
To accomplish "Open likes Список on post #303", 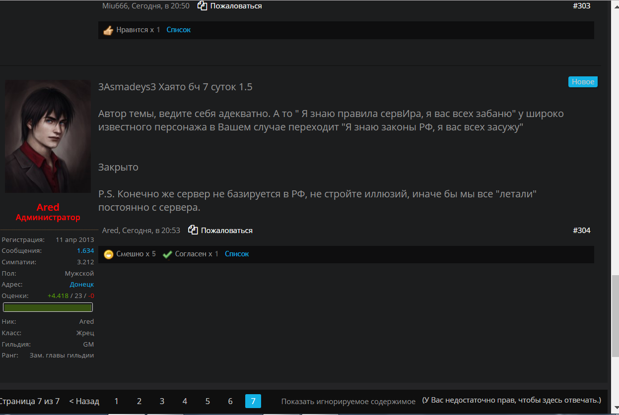I will coord(178,30).
